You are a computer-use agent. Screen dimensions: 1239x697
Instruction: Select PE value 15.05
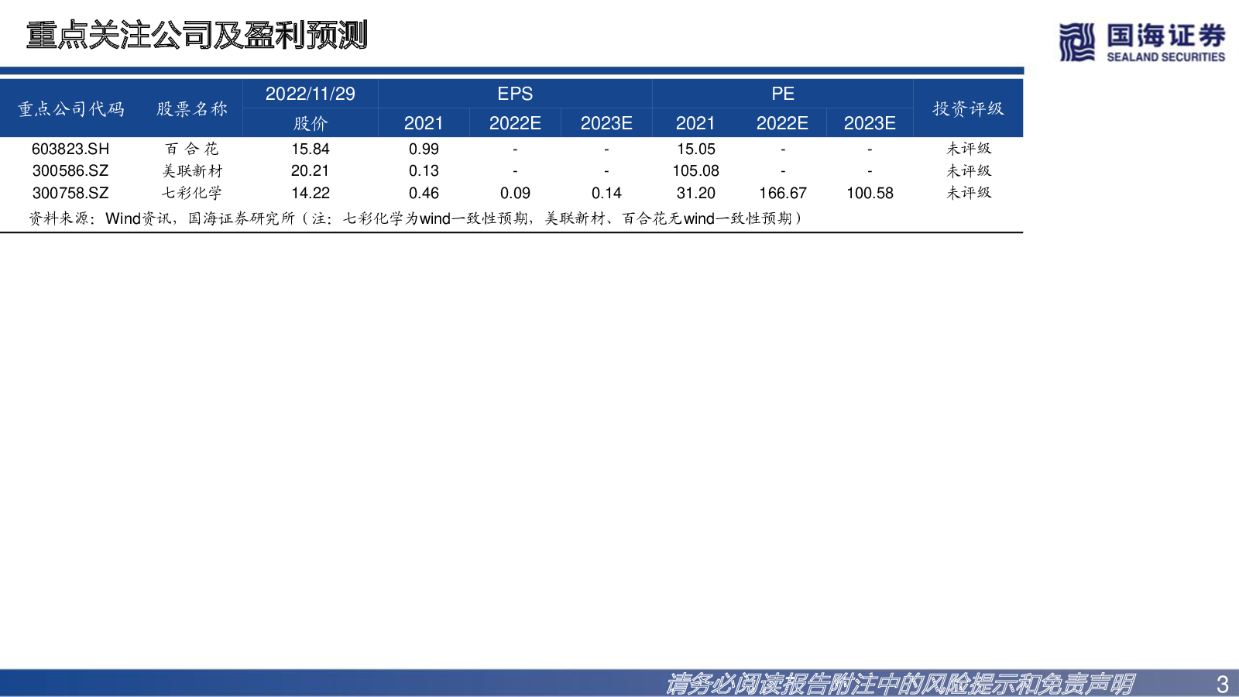[x=696, y=149]
